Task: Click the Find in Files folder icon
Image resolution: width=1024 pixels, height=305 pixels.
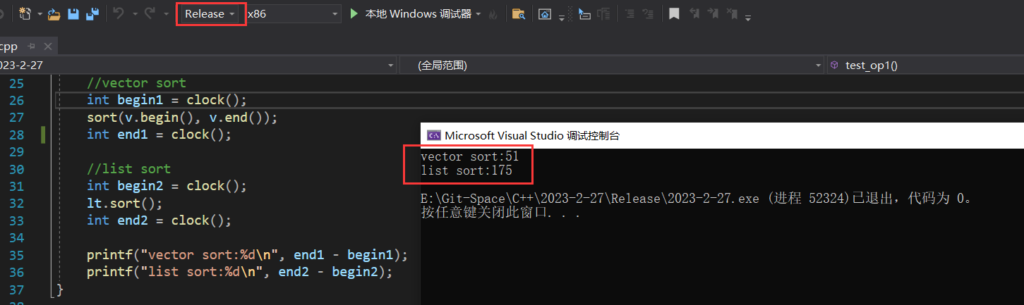Action: pos(519,14)
